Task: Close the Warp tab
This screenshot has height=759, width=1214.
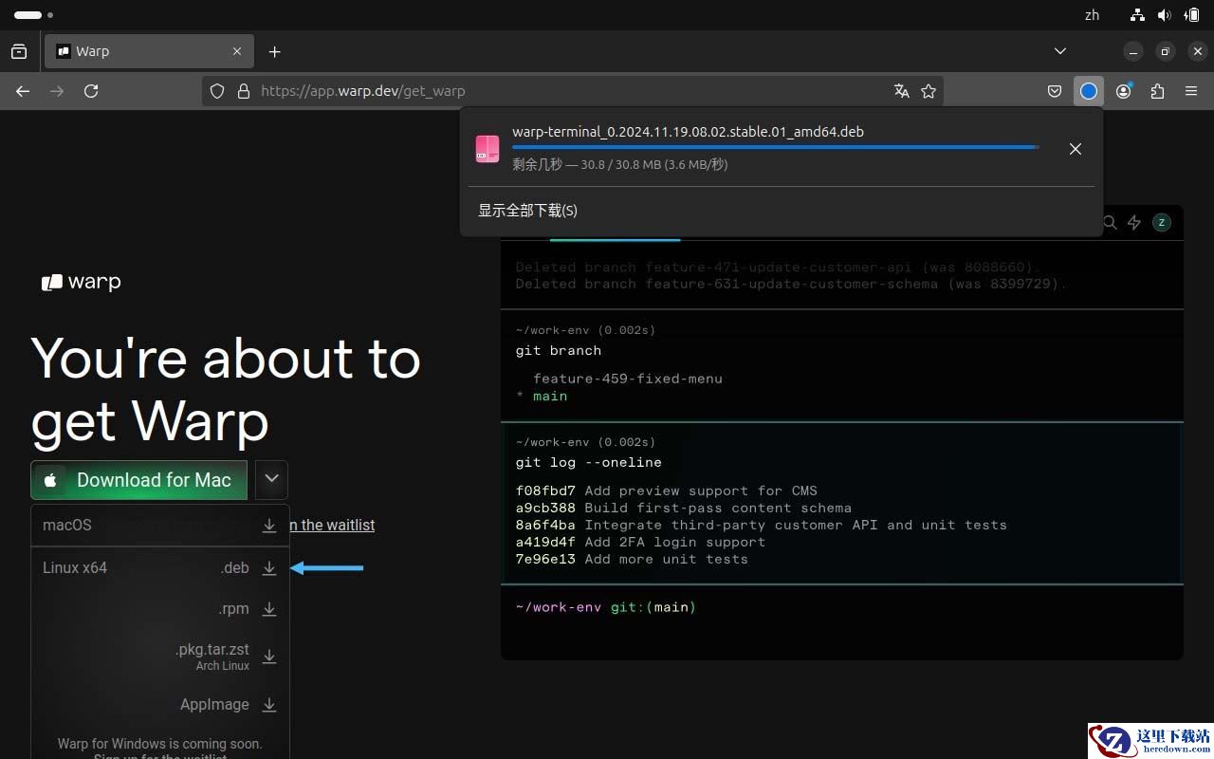Action: (237, 51)
